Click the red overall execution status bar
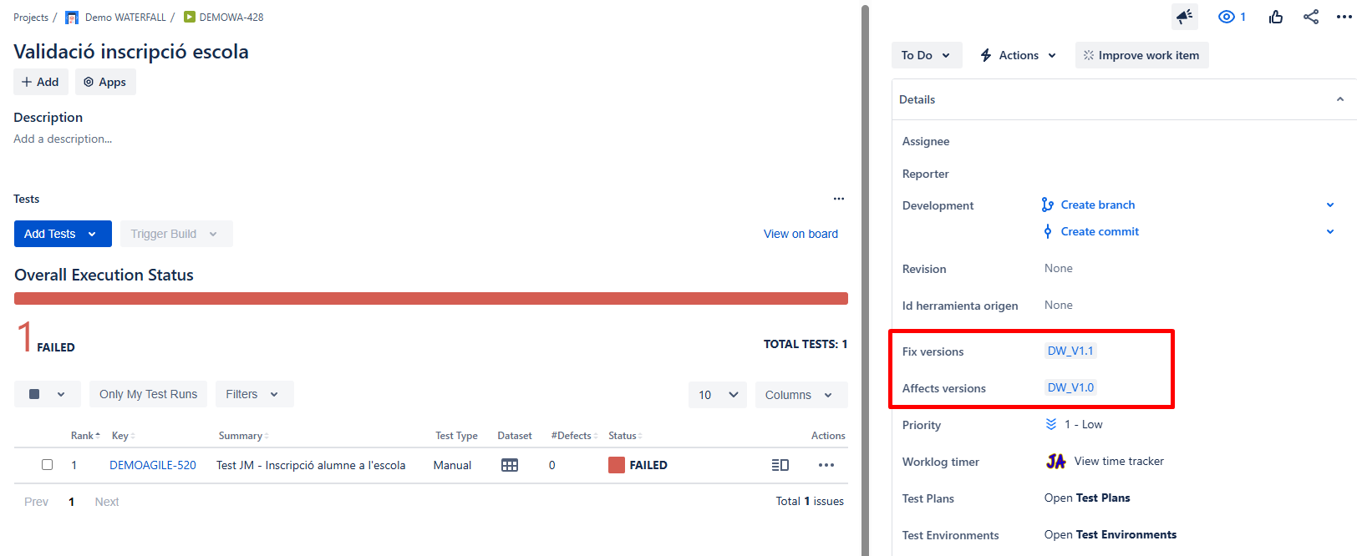The image size is (1357, 556). (x=431, y=298)
